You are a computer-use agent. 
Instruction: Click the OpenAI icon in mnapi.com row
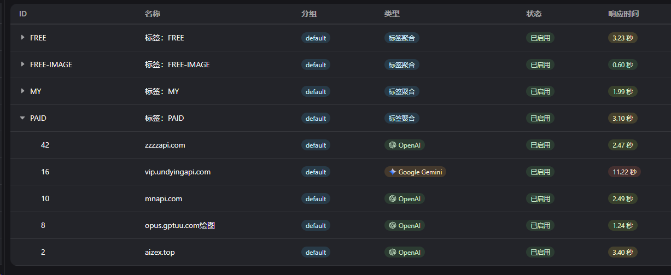click(392, 199)
